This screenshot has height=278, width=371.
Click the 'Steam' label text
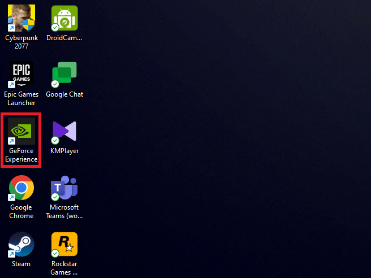click(21, 264)
